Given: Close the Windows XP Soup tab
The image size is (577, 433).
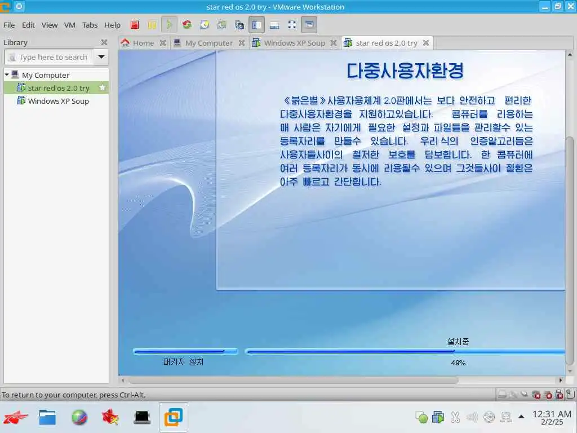Looking at the screenshot, I should [x=334, y=43].
